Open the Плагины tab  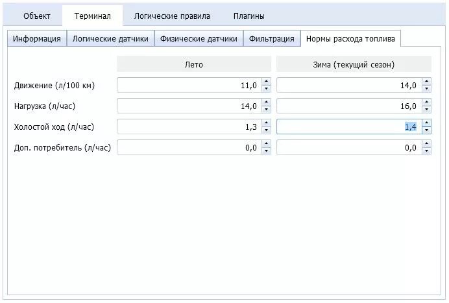tap(249, 16)
